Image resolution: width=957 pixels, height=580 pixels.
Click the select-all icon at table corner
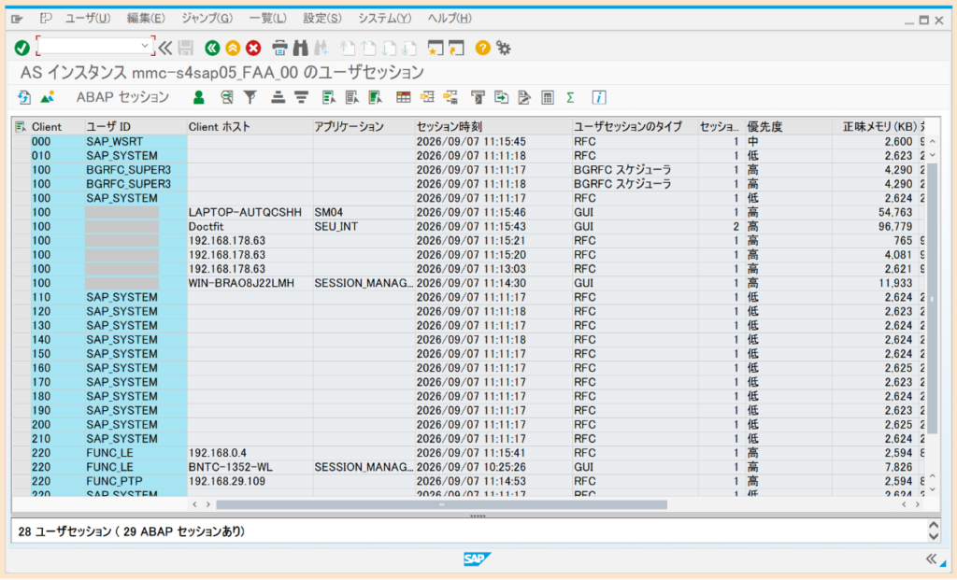coord(21,127)
